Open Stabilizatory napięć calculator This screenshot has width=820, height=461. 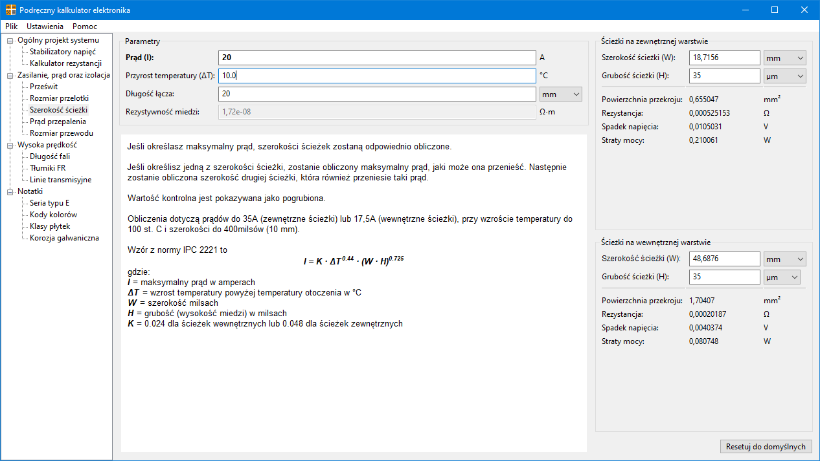point(63,52)
